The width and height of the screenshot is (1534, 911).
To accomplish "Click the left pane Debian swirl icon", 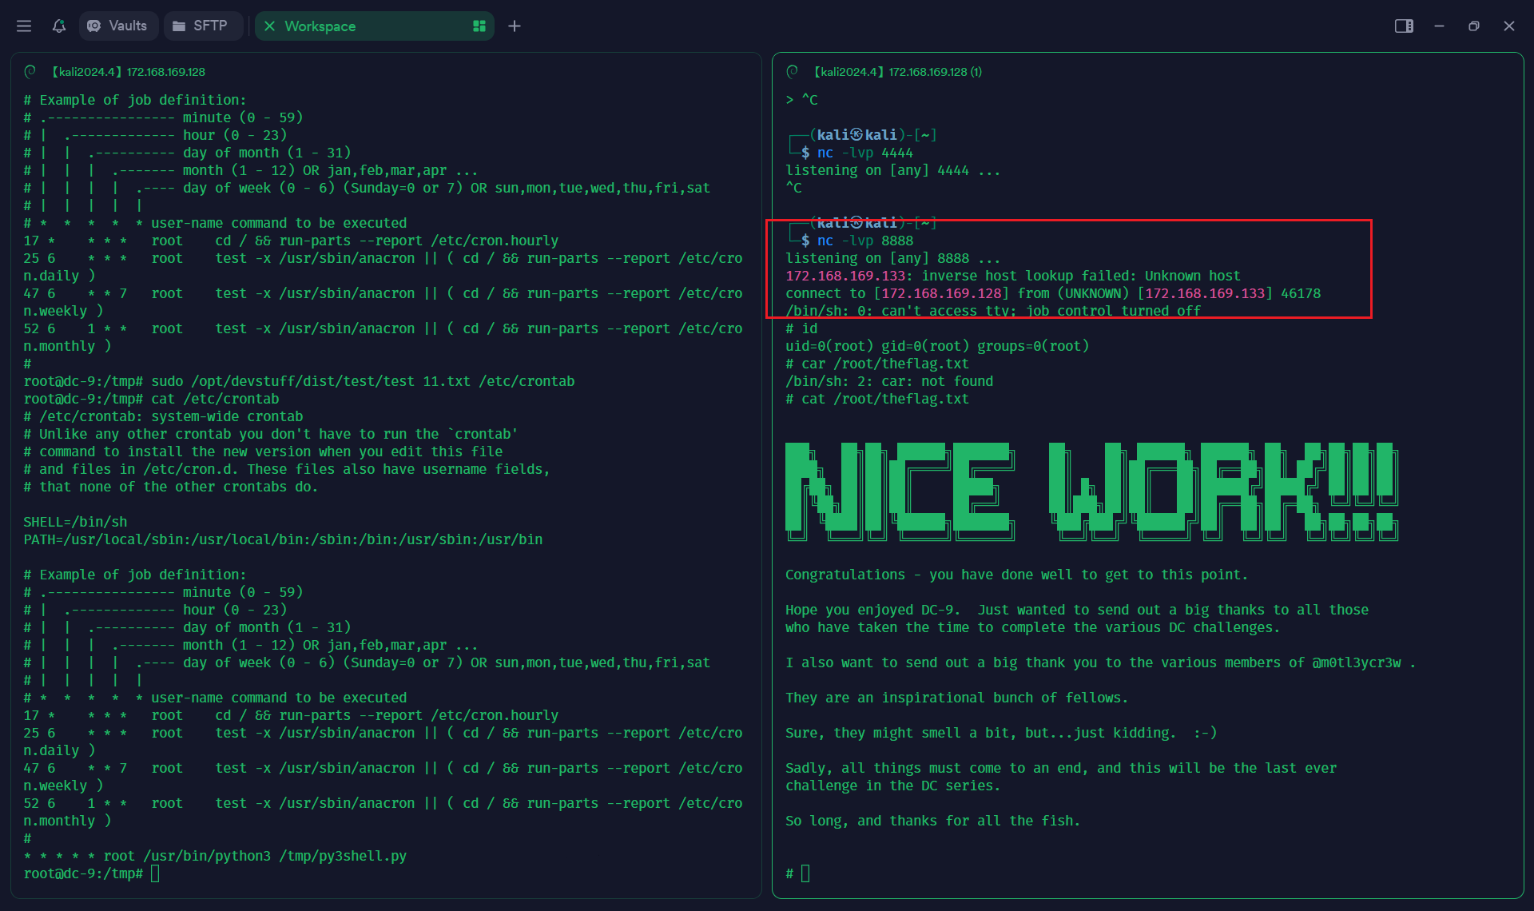I will [x=30, y=72].
